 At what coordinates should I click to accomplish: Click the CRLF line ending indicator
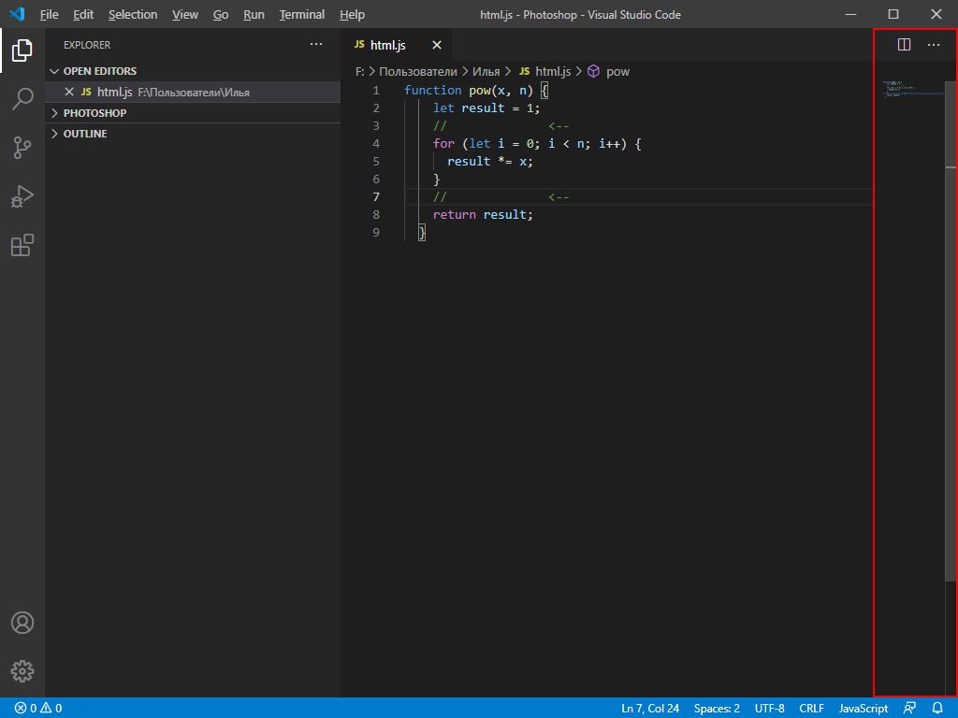(811, 708)
